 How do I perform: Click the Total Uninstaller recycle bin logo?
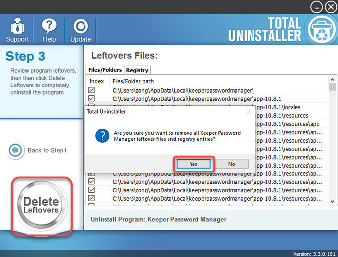coord(322,30)
